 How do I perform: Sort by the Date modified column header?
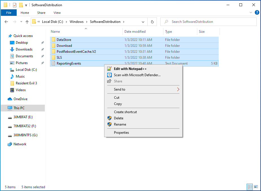point(135,32)
